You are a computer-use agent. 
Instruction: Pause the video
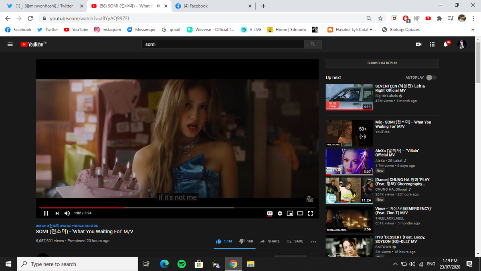click(46, 213)
